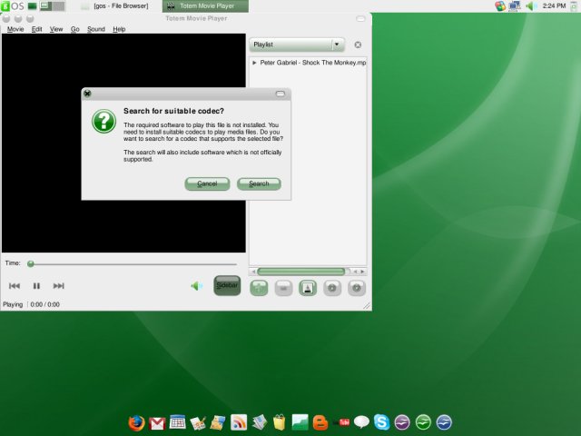This screenshot has width=581, height=436.
Task: Skip to previous track
Action: point(15,286)
